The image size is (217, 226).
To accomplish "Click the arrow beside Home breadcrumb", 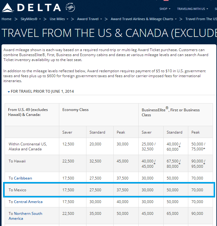I will [16, 19].
